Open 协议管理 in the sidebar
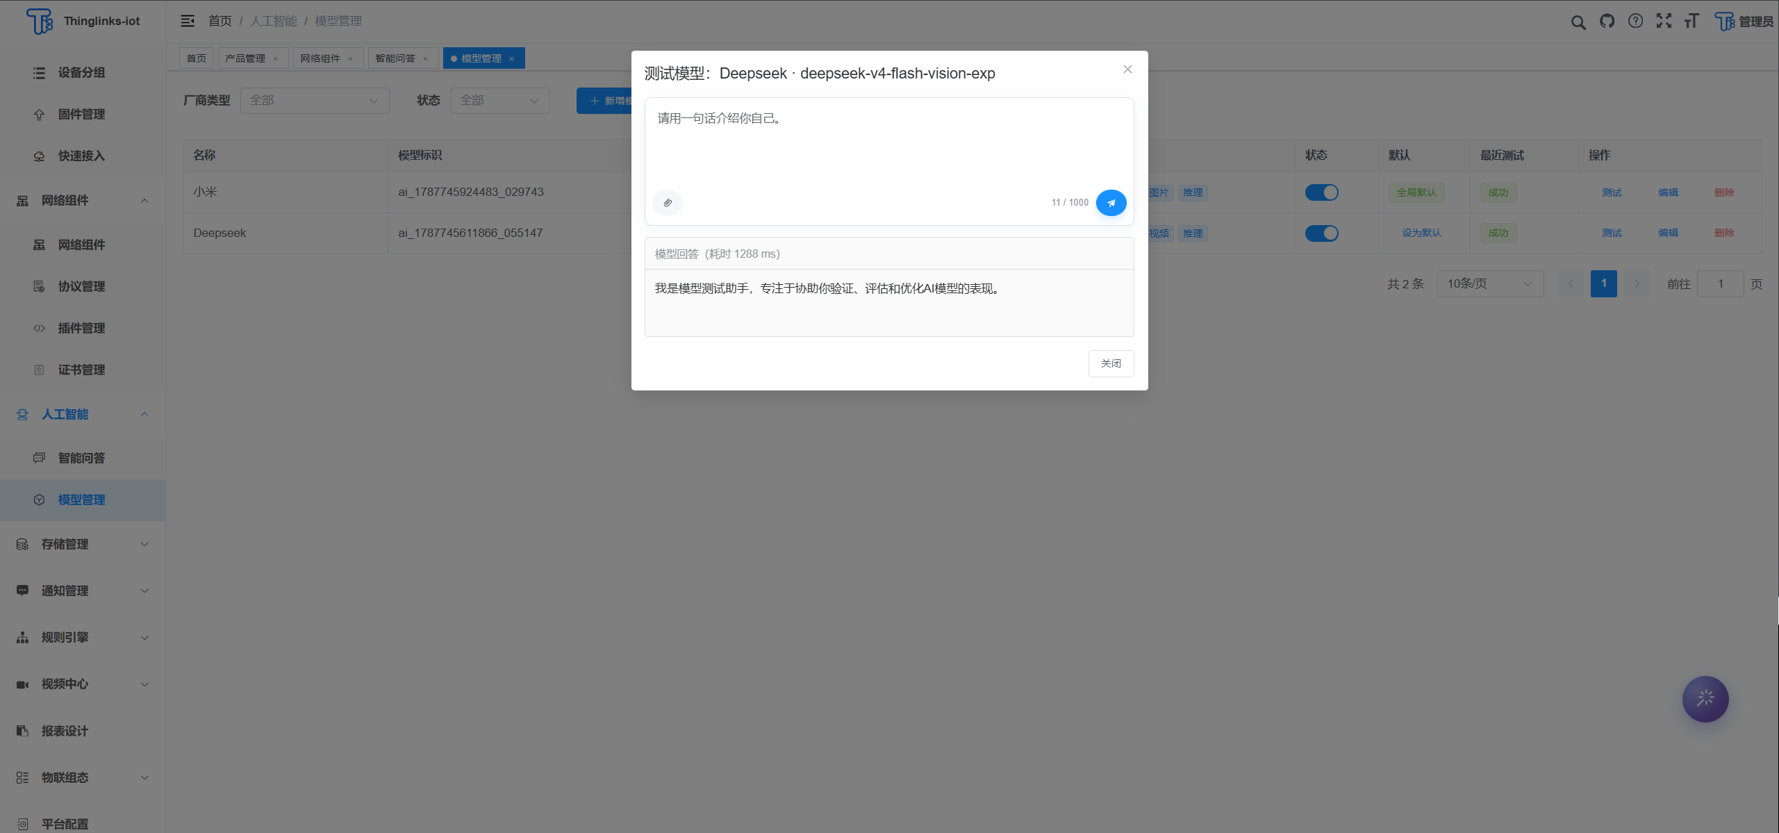The height and width of the screenshot is (833, 1779). (83, 286)
